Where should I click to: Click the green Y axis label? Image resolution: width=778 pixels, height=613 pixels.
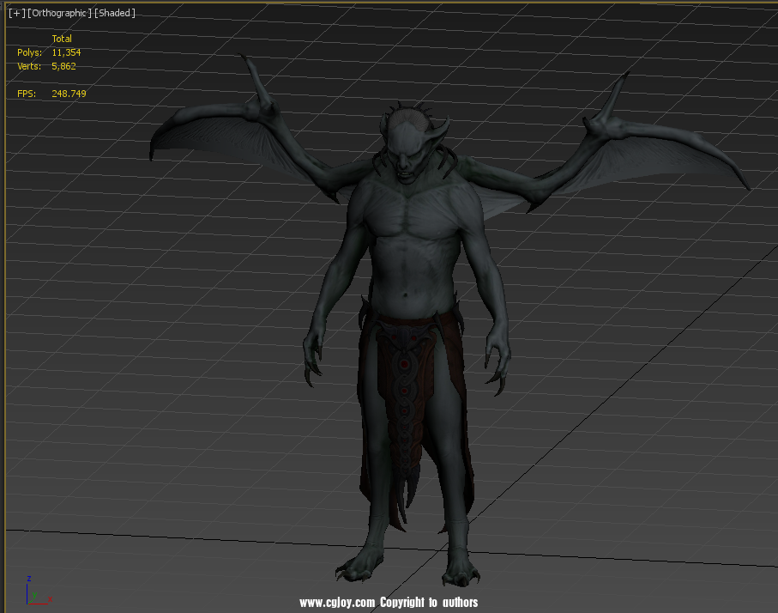(x=34, y=592)
